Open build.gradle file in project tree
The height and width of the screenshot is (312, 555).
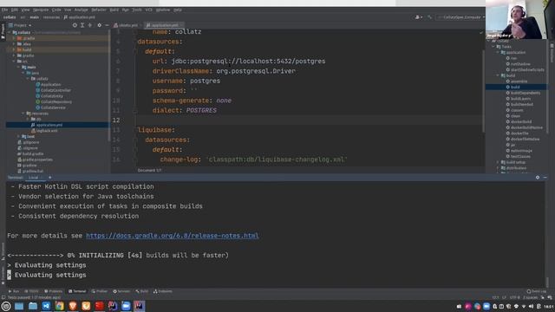30,154
